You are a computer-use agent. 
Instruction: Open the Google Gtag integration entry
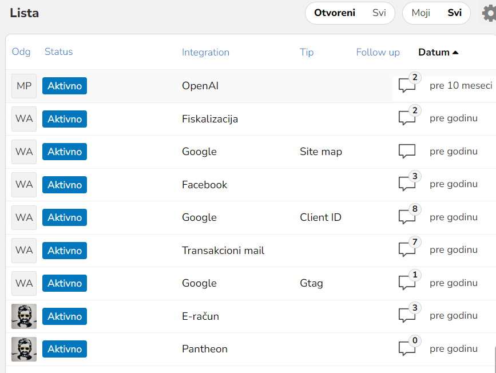(199, 283)
